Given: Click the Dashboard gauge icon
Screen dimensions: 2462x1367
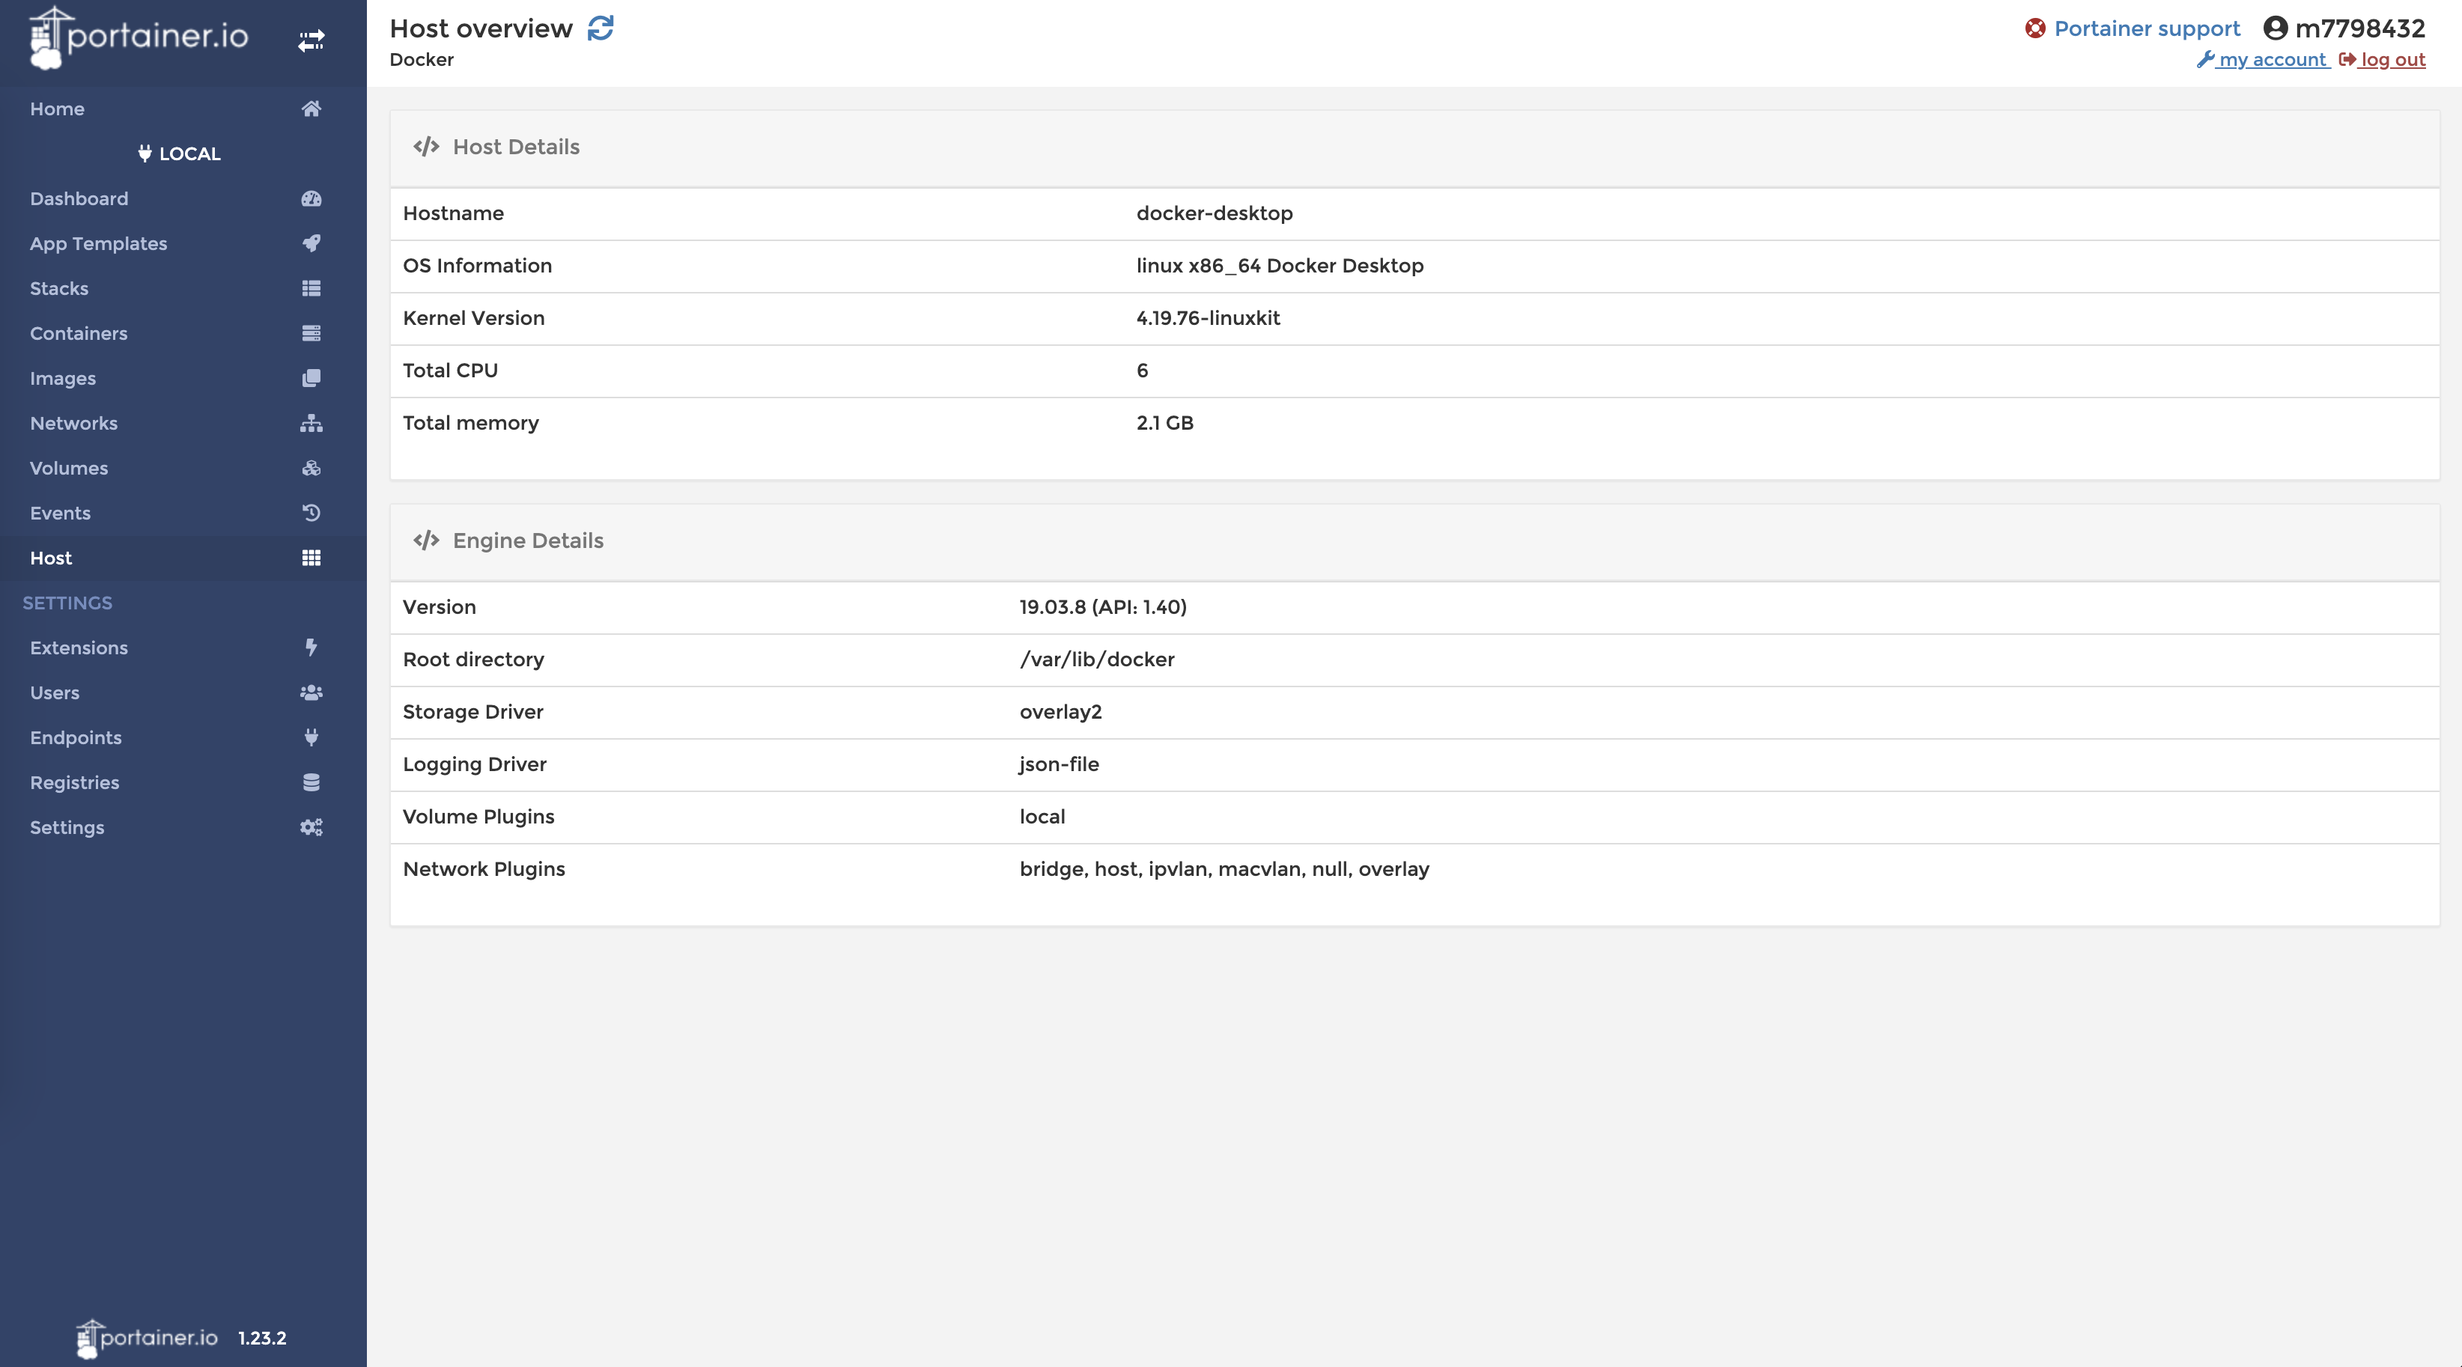Looking at the screenshot, I should pos(311,198).
